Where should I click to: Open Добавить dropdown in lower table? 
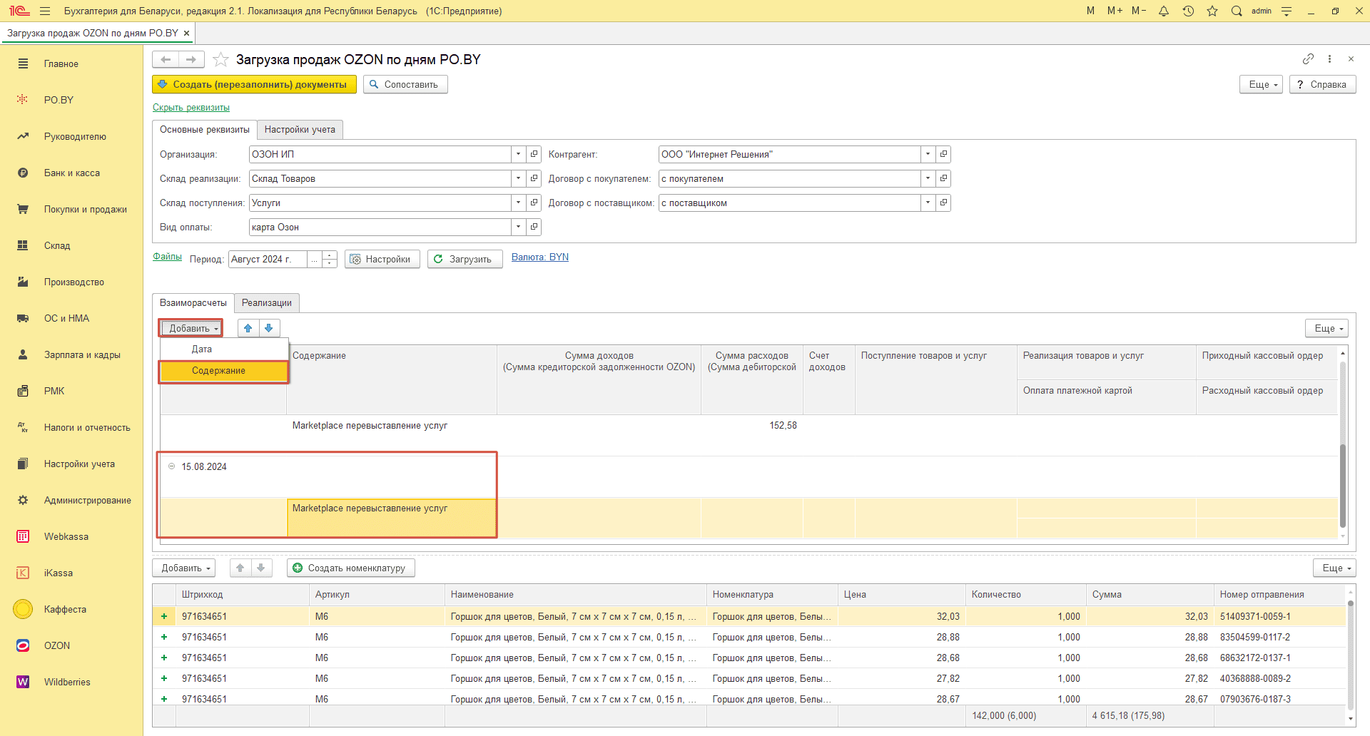point(184,568)
